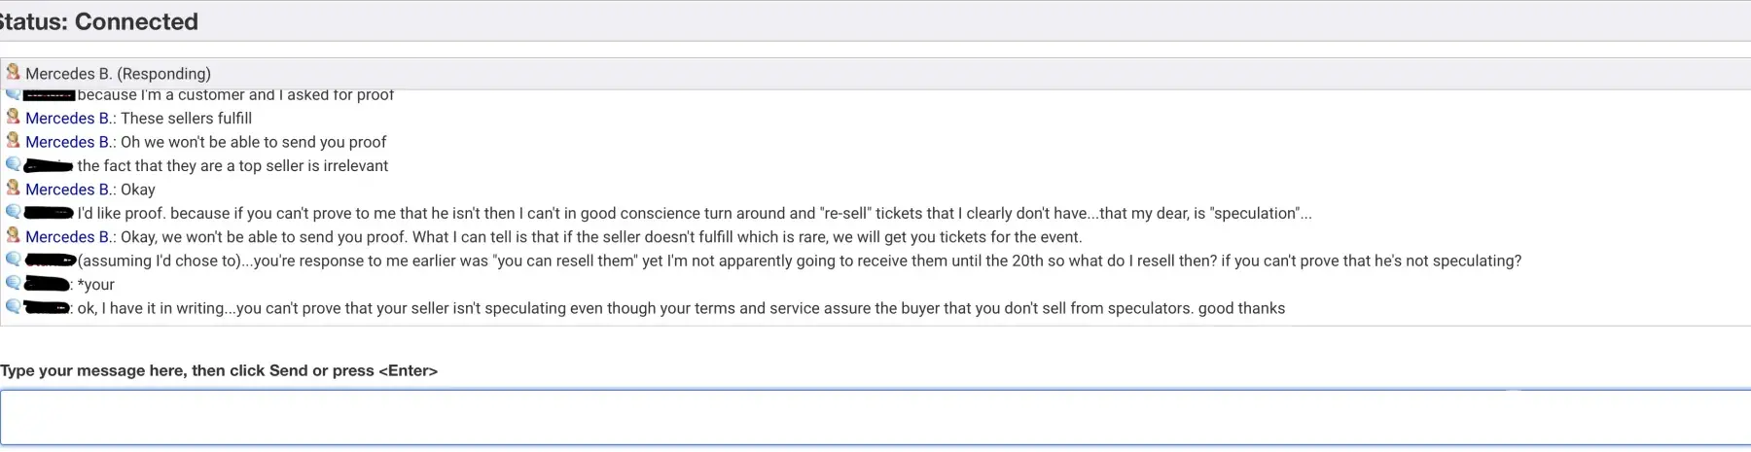Click agent icon beside "These sellers fulfill"

tap(13, 117)
